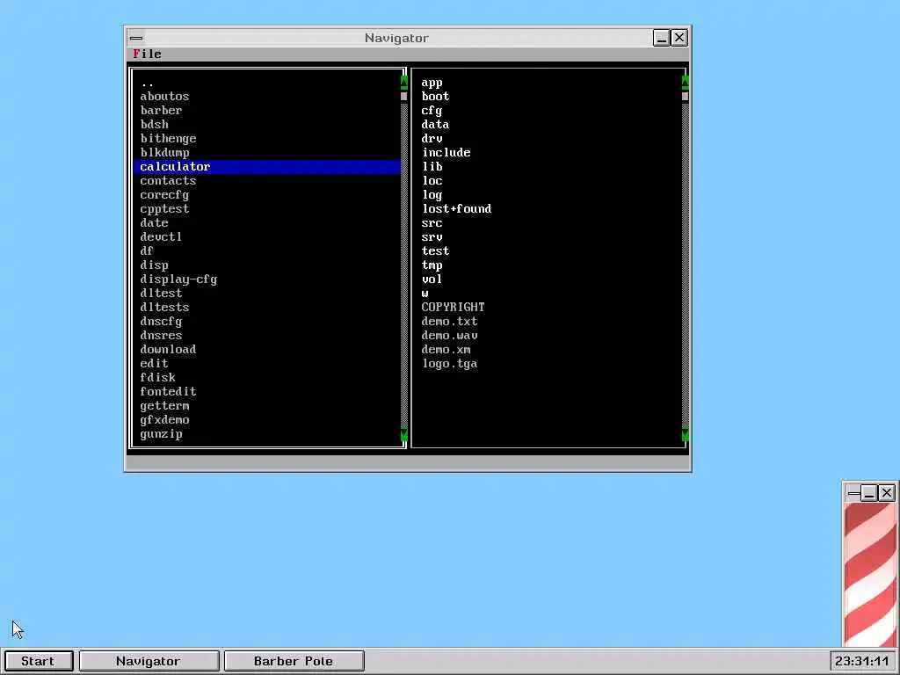Select 'demo.wav' in the right panel

[x=548, y=335]
